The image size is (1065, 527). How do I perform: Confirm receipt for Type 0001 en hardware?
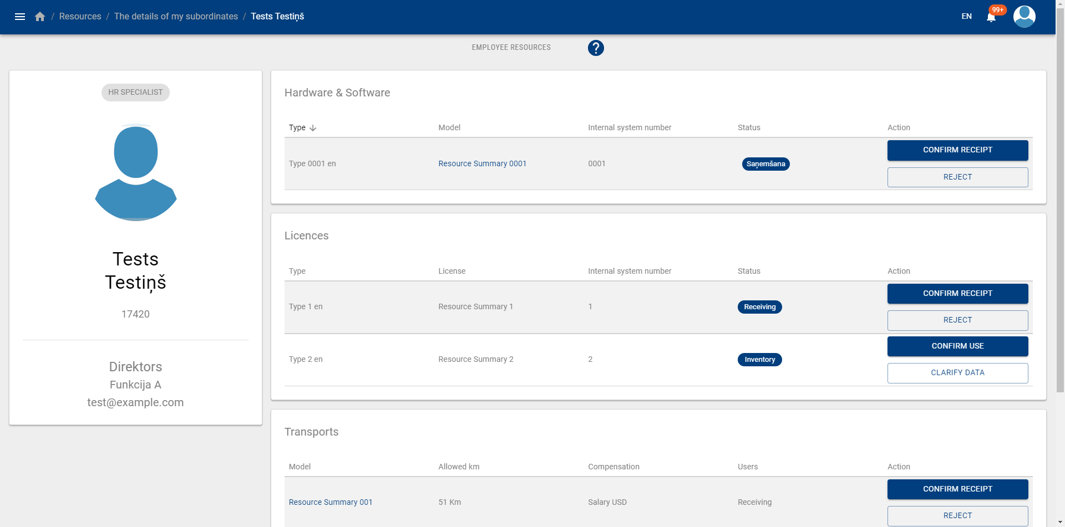(x=957, y=150)
